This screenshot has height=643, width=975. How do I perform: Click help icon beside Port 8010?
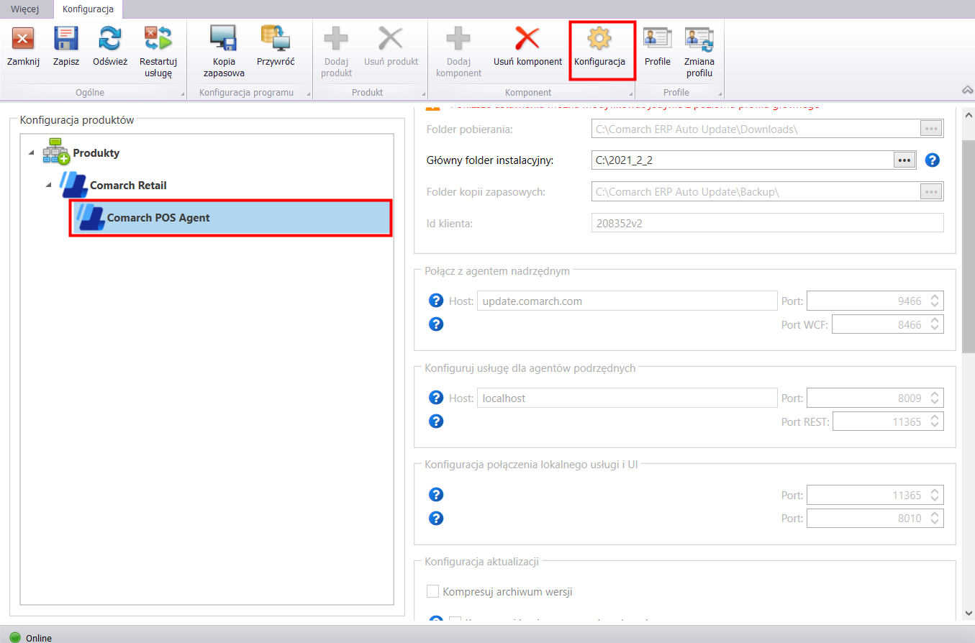(x=435, y=518)
